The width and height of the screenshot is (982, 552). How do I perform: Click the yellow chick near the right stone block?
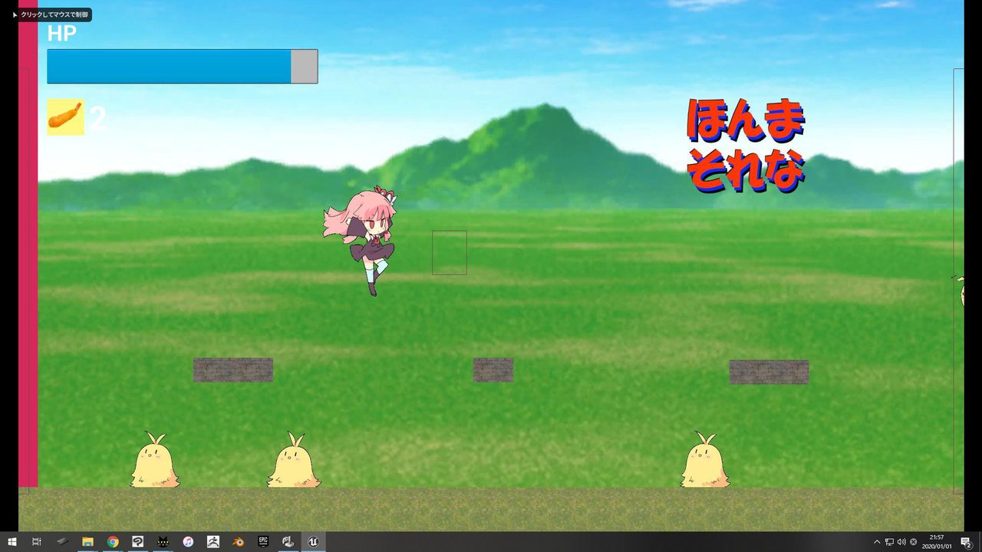coord(704,460)
